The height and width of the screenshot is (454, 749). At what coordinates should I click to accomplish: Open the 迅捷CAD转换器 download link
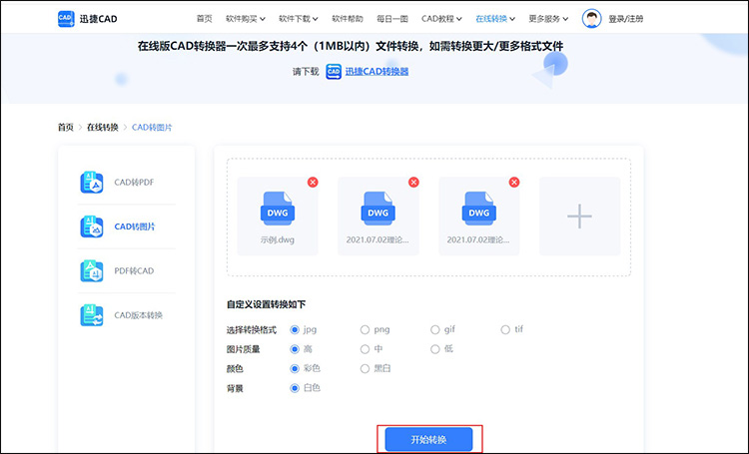pyautogui.click(x=376, y=72)
